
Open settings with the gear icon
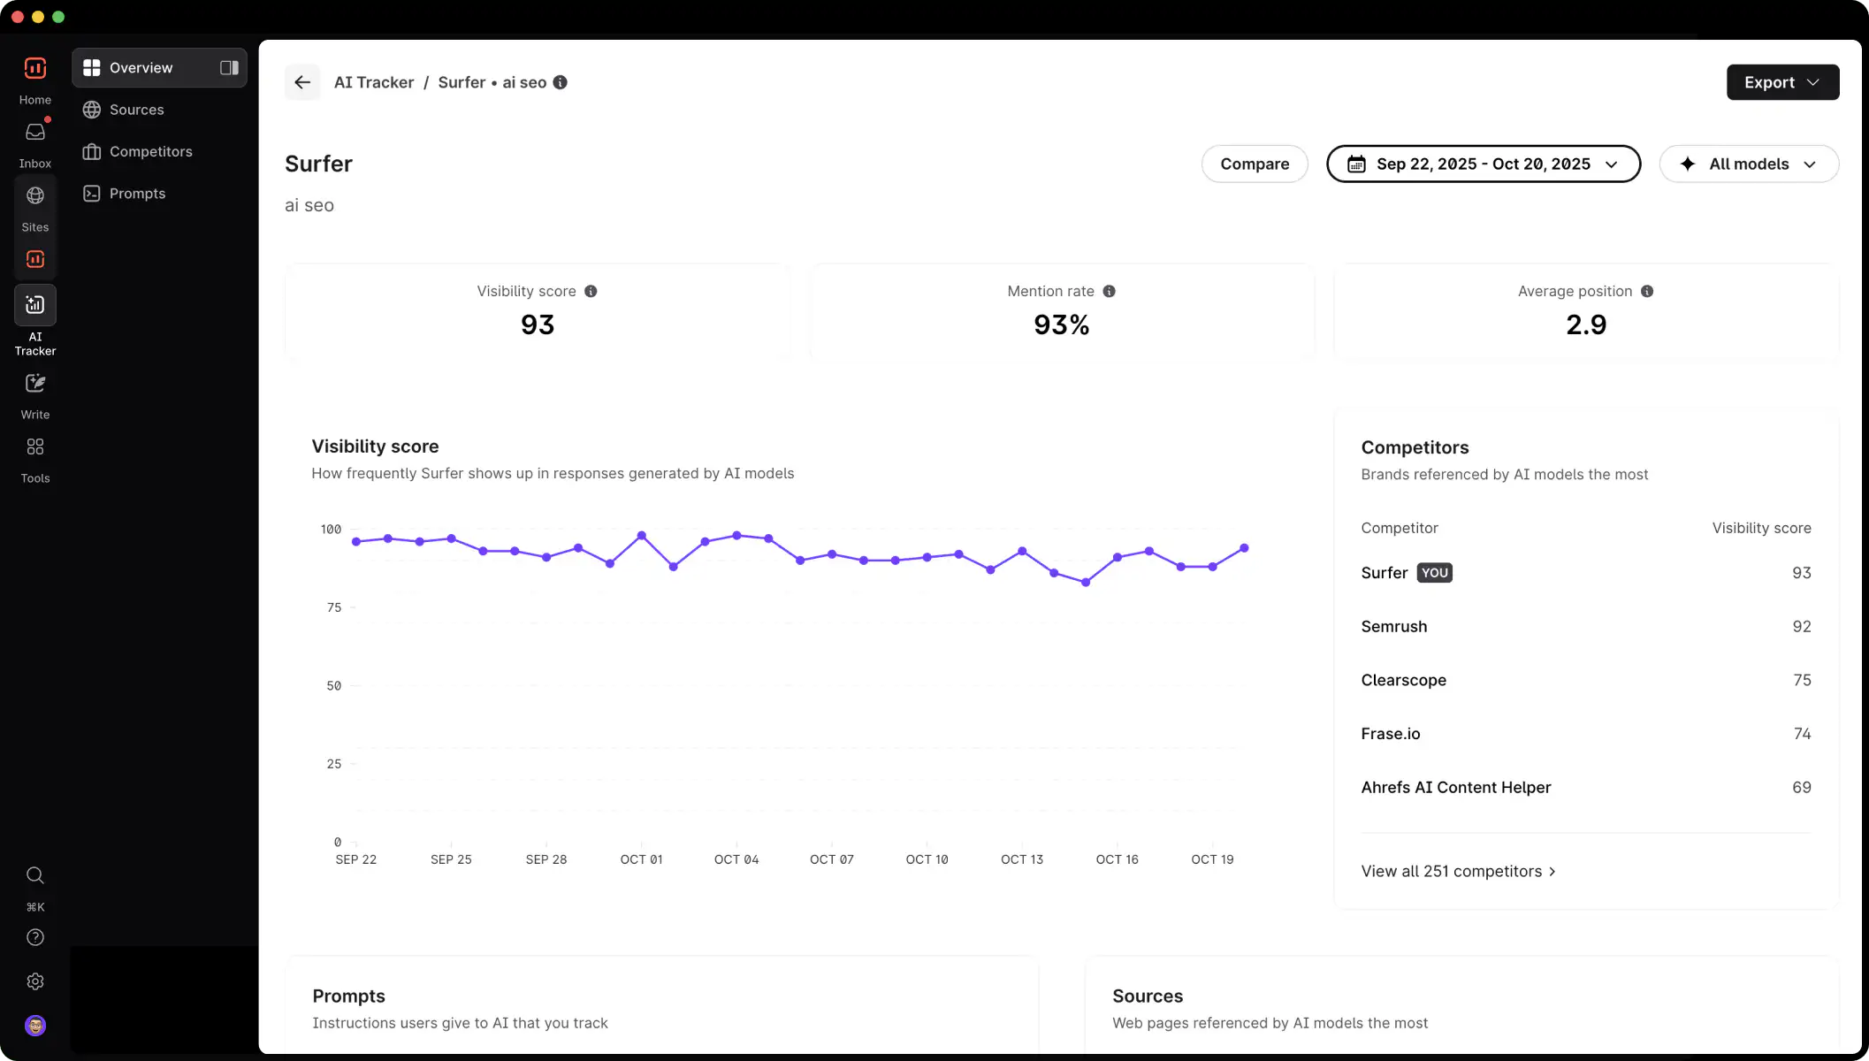click(35, 981)
